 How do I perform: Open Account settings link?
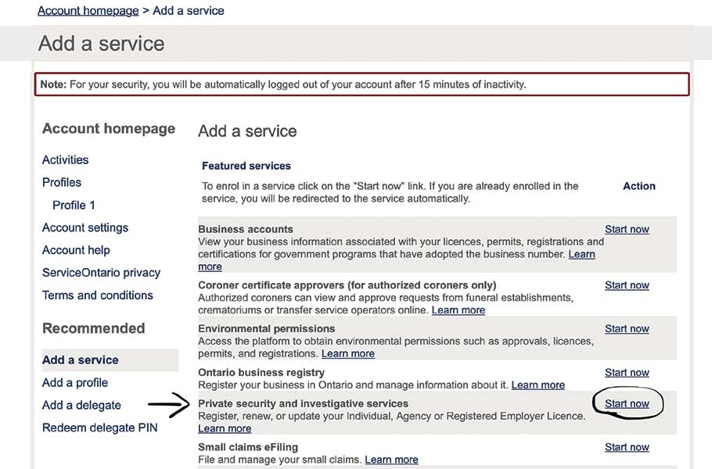[x=85, y=227]
